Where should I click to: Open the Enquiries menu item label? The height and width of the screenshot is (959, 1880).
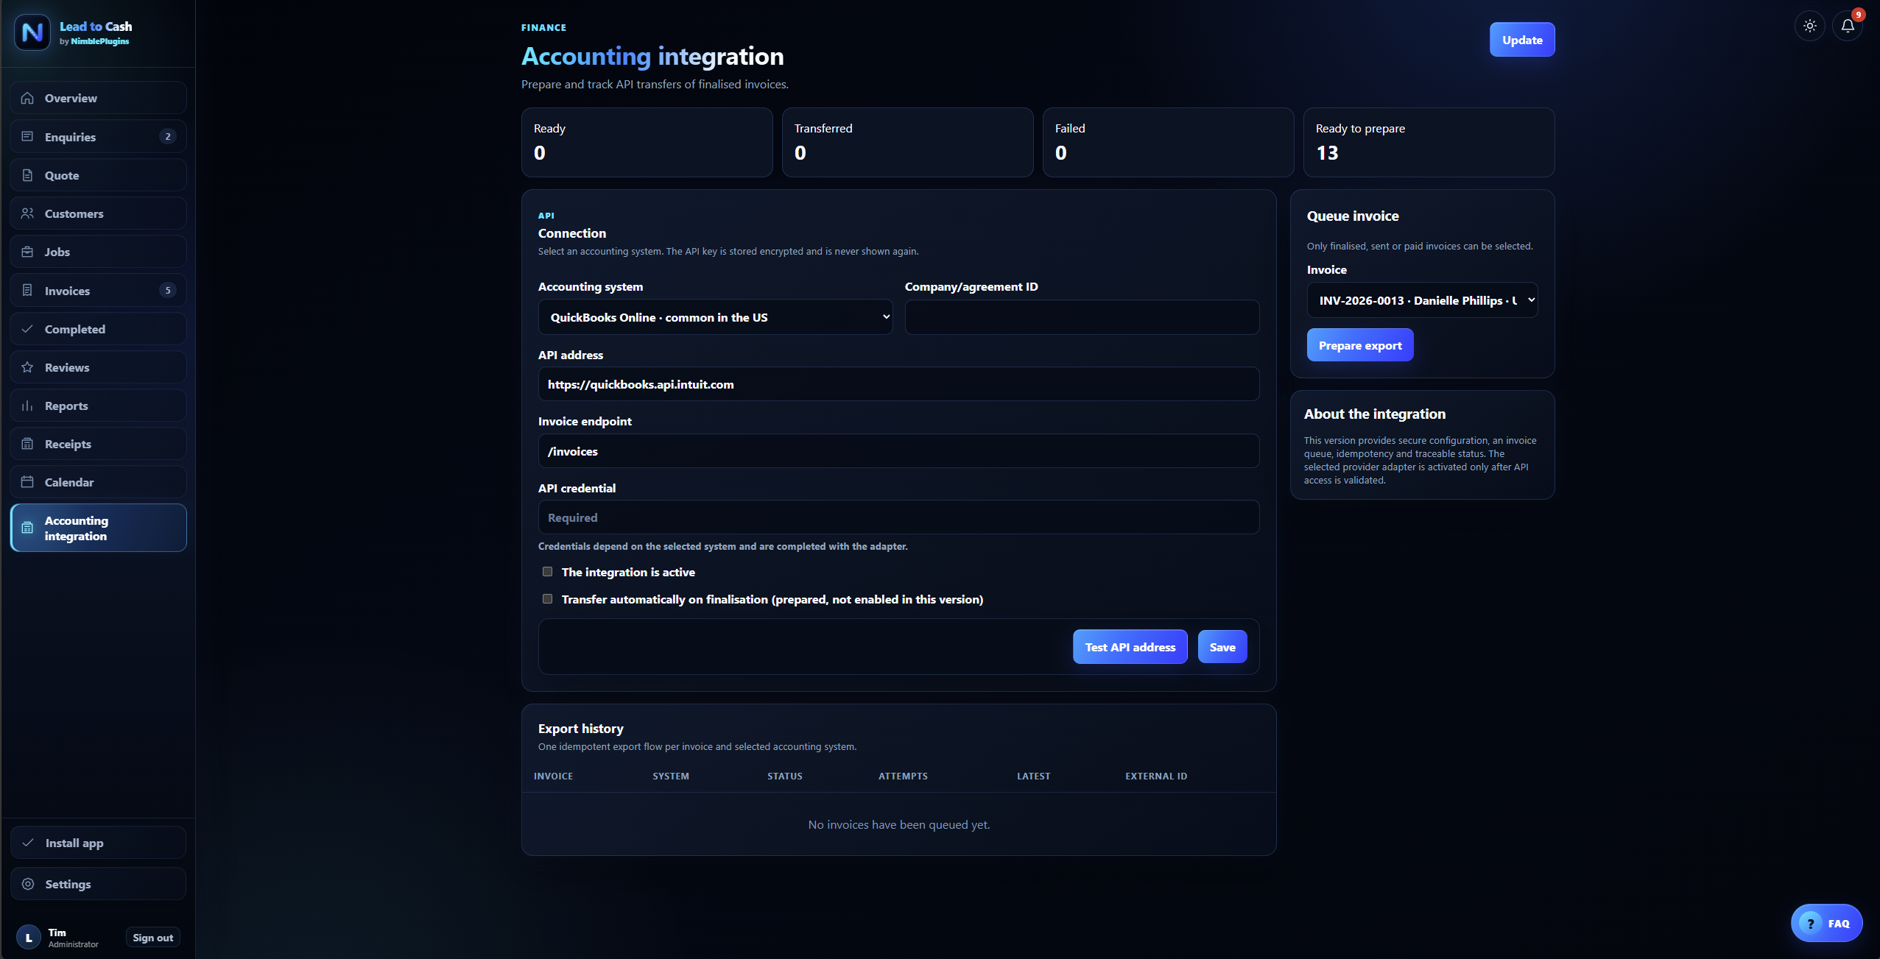pos(70,137)
